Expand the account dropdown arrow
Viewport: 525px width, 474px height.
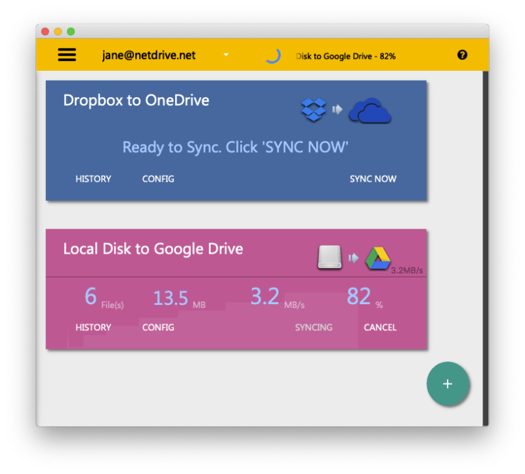[x=226, y=54]
